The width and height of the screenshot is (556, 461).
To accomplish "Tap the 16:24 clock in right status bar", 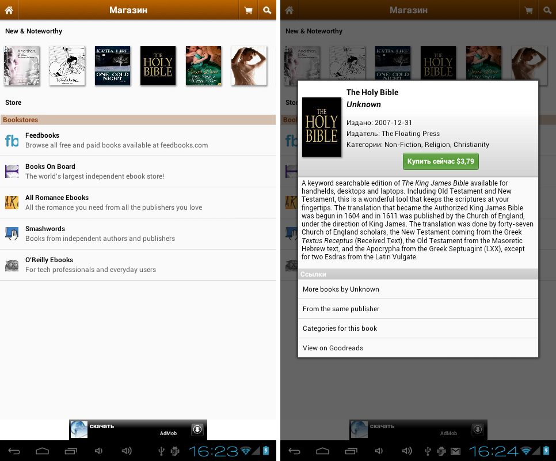I will pyautogui.click(x=494, y=451).
